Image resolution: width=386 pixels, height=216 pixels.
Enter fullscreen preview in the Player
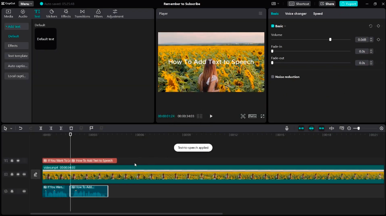262,116
